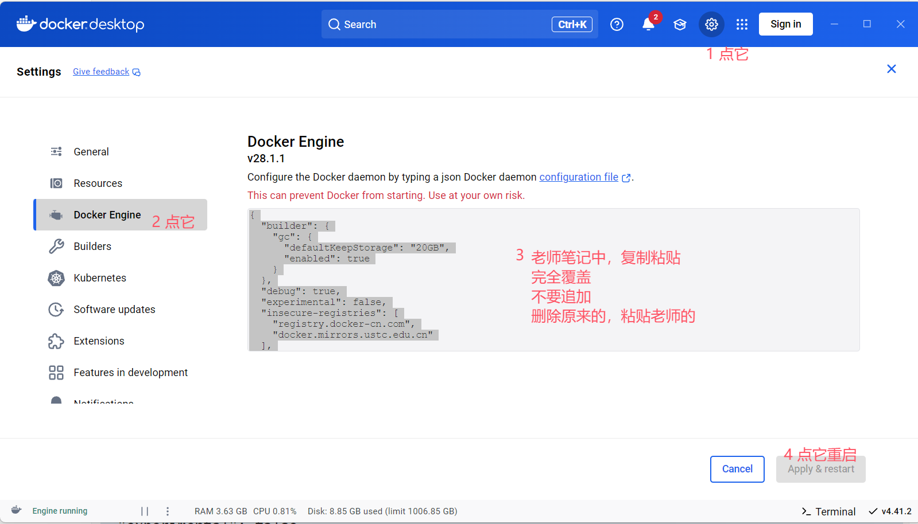
Task: Click the docker.mirrors.ustc.edu.cn line
Action: [x=353, y=335]
